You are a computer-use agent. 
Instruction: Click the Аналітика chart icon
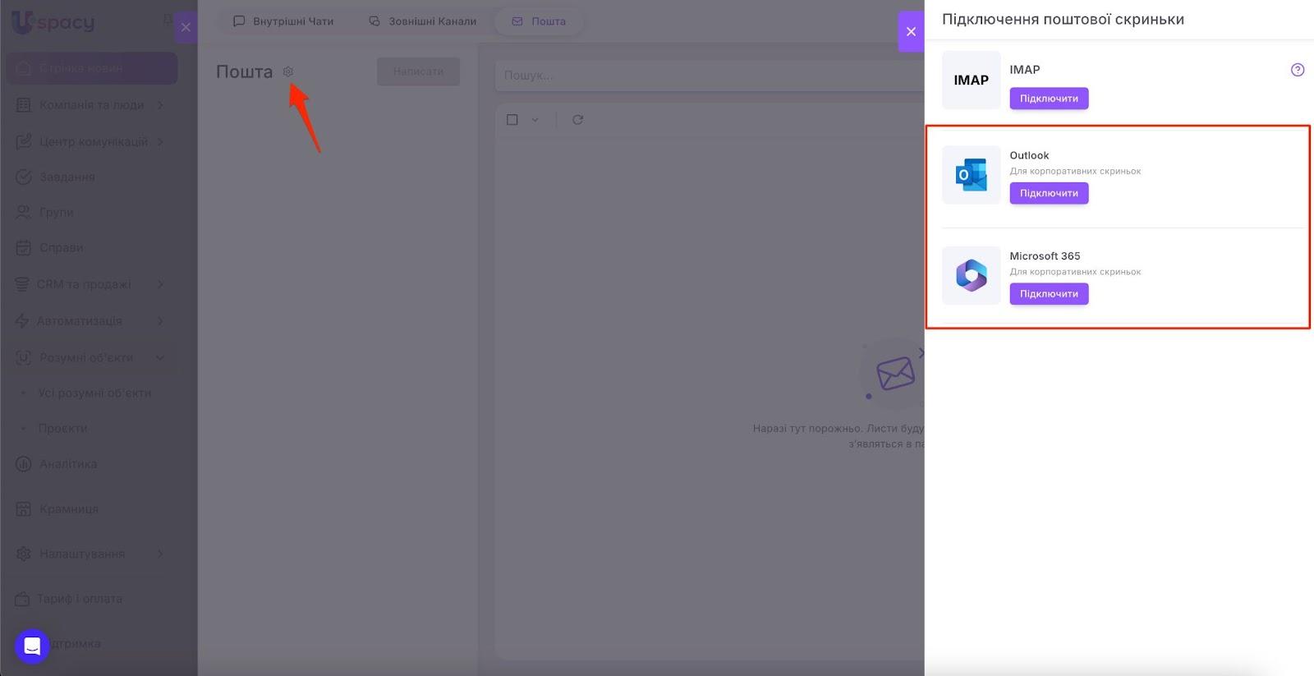tap(23, 464)
